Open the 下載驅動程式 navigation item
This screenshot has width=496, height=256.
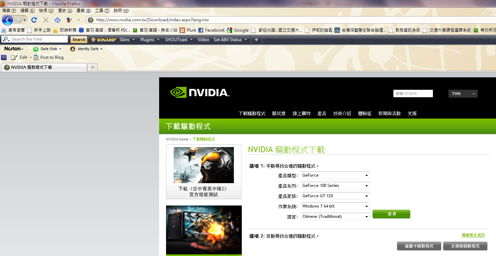[x=252, y=113]
